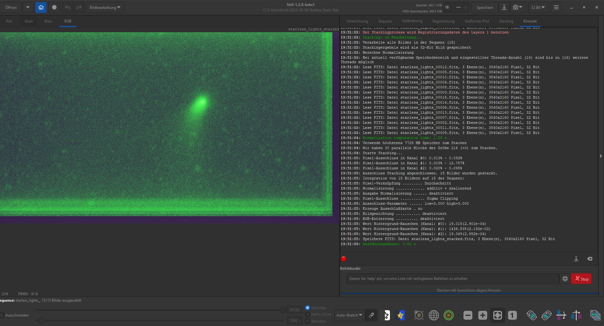Click the grey record livestacking circle icon

[54, 7]
